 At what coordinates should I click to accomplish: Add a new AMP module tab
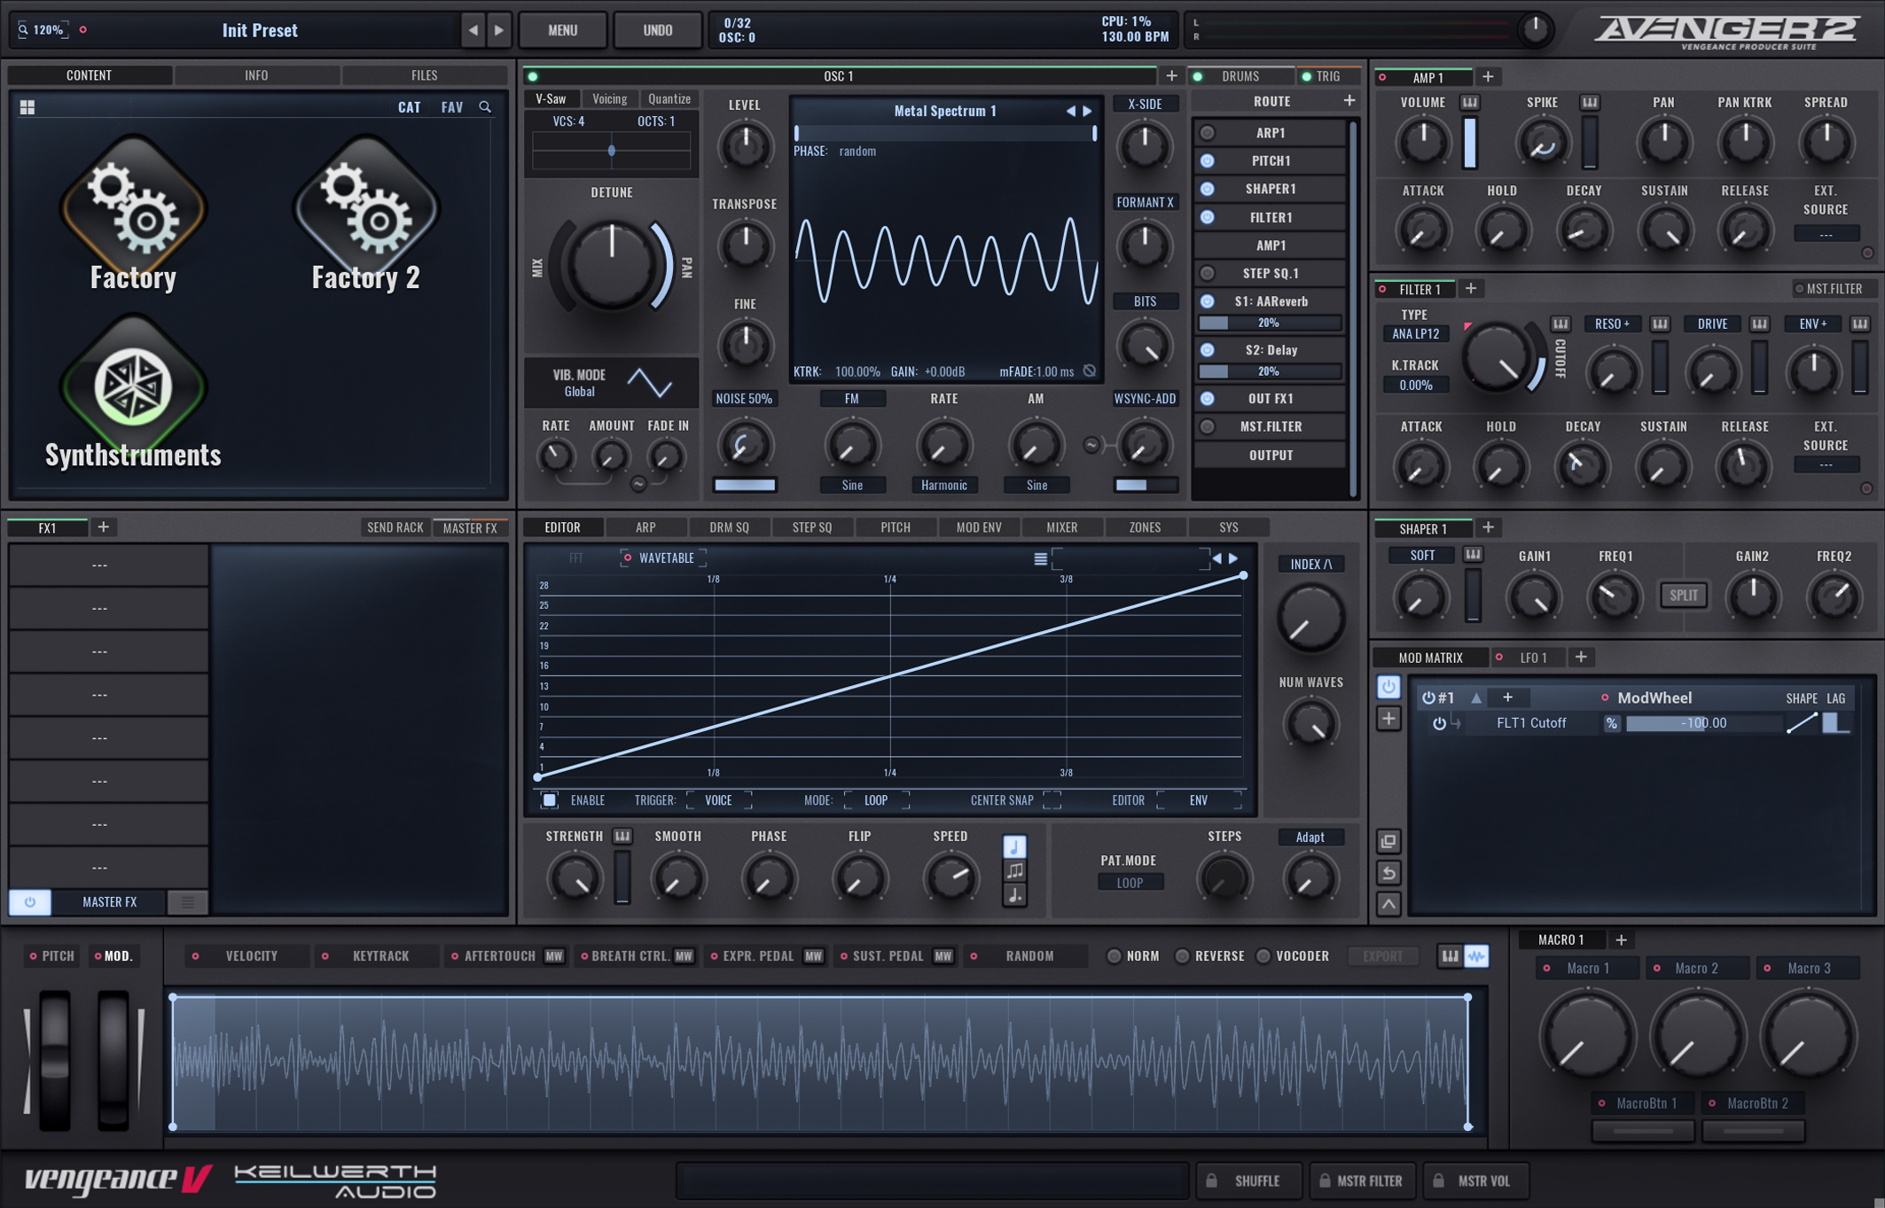tap(1488, 77)
